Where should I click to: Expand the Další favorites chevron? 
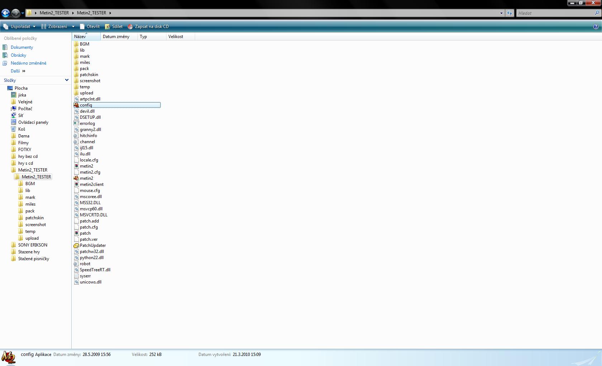[24, 71]
